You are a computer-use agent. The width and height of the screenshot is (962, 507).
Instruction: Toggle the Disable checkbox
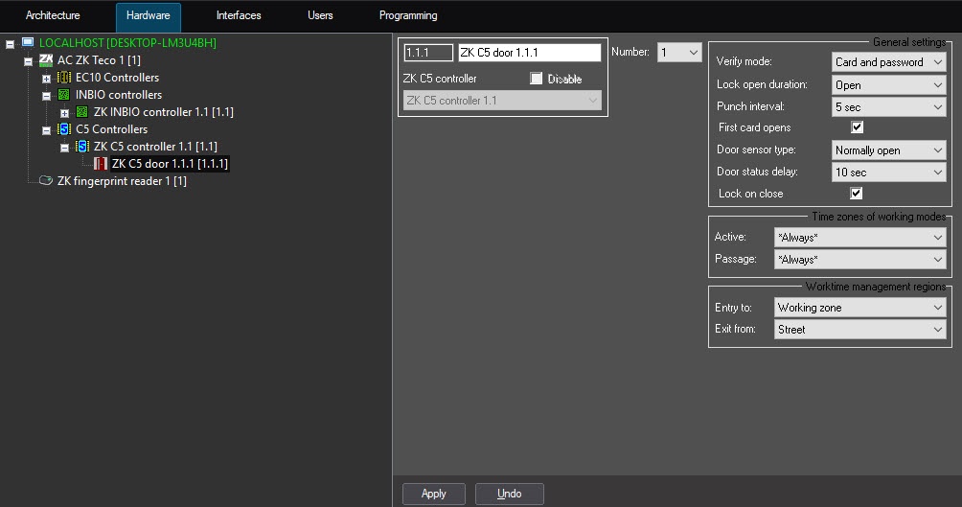click(x=537, y=79)
